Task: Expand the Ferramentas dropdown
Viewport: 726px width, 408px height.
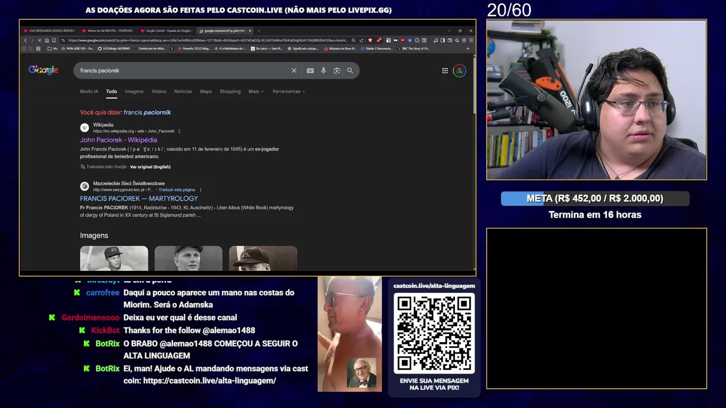Action: [289, 91]
